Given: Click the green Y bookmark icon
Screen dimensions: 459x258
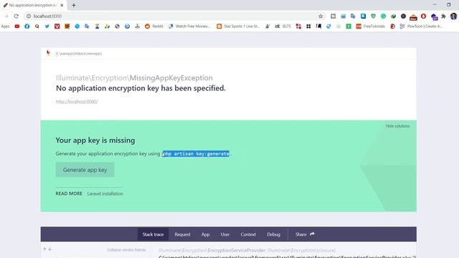Looking at the screenshot, I should 349,27.
